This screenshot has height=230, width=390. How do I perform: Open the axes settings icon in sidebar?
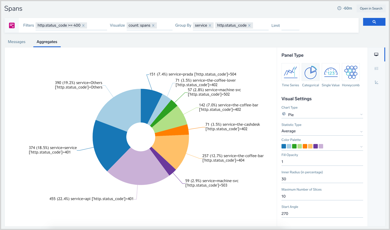point(376,82)
